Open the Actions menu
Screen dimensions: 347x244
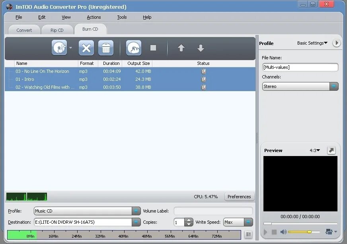[x=94, y=17]
